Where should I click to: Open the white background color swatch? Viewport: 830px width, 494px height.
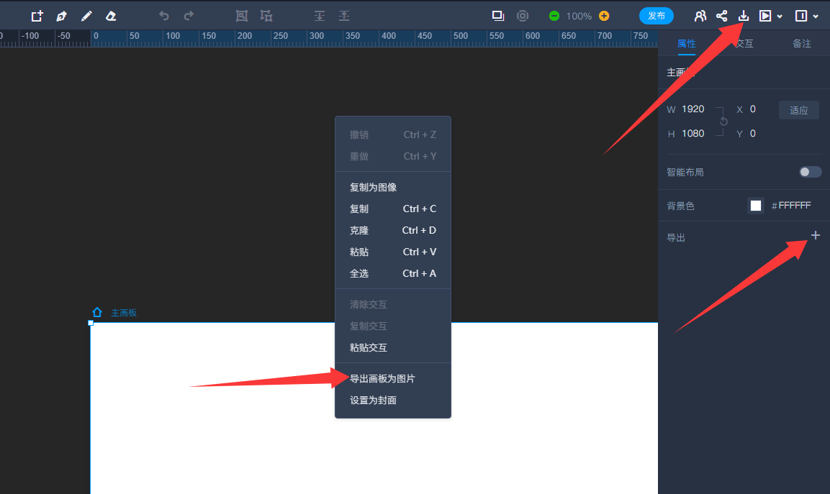755,206
